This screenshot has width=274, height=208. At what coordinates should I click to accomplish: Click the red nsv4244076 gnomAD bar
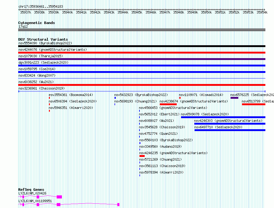[142, 53]
